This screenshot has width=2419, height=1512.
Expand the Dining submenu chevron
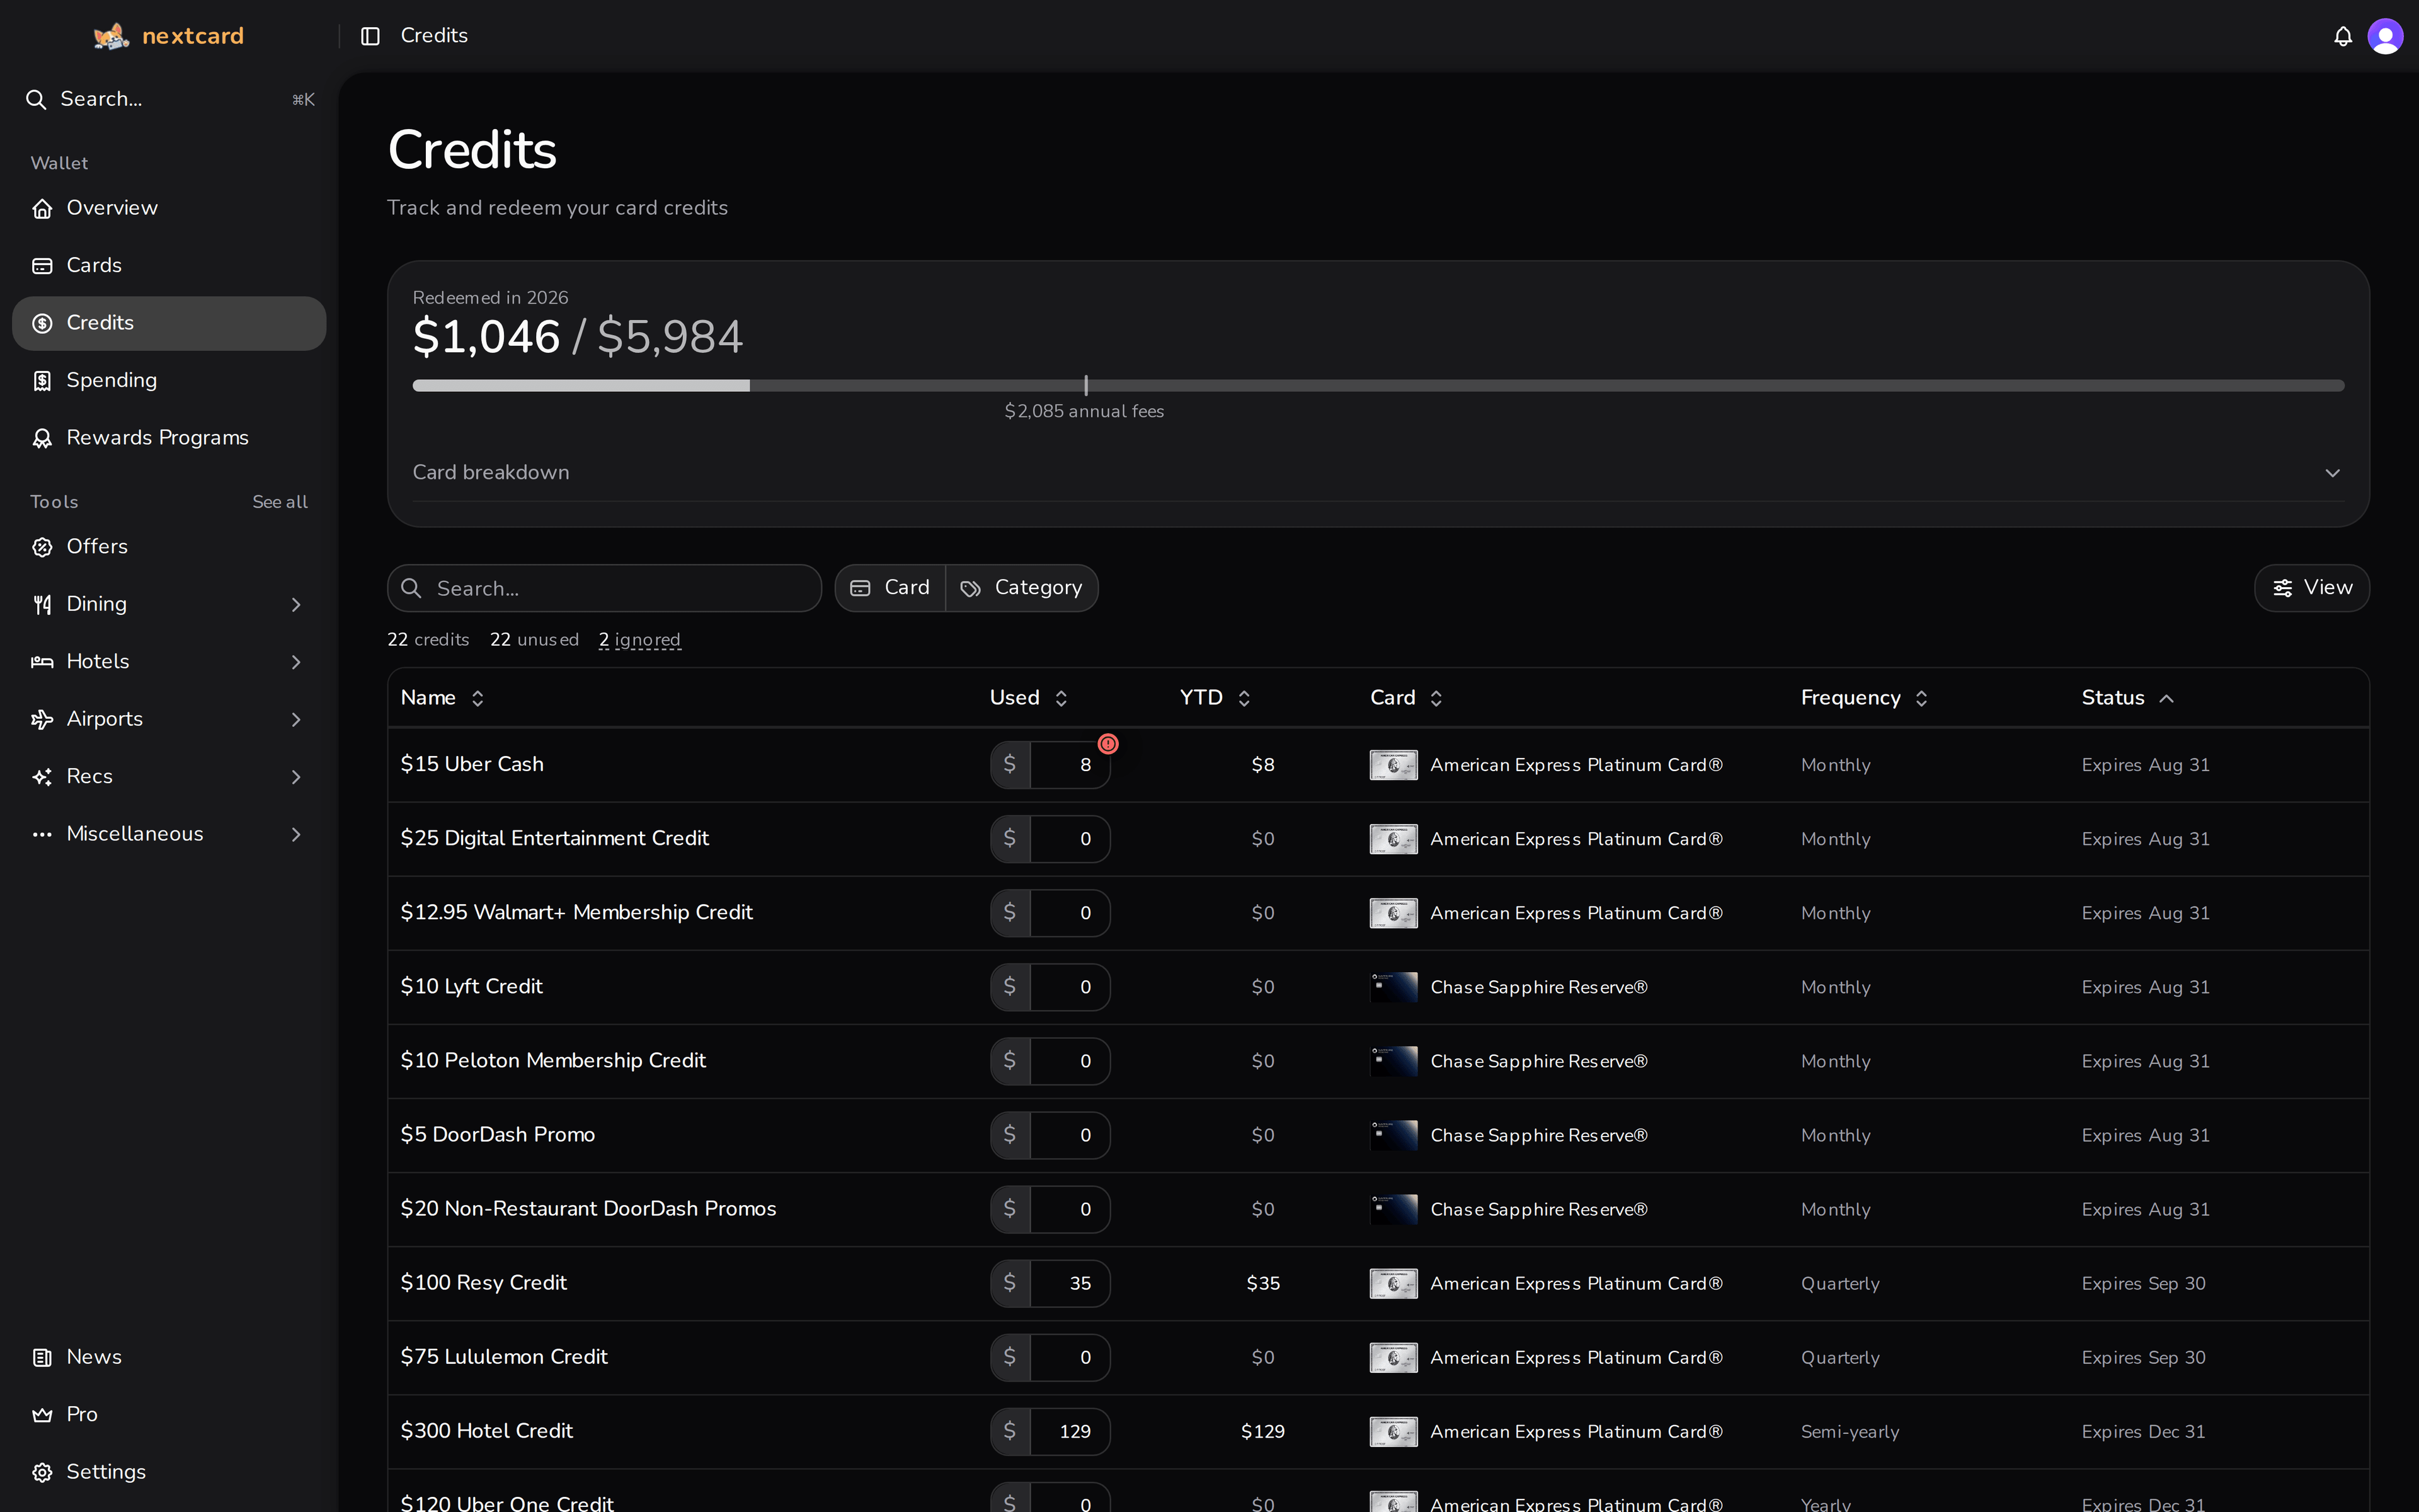(296, 605)
